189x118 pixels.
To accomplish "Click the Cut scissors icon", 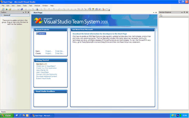I will [x=26, y=9].
